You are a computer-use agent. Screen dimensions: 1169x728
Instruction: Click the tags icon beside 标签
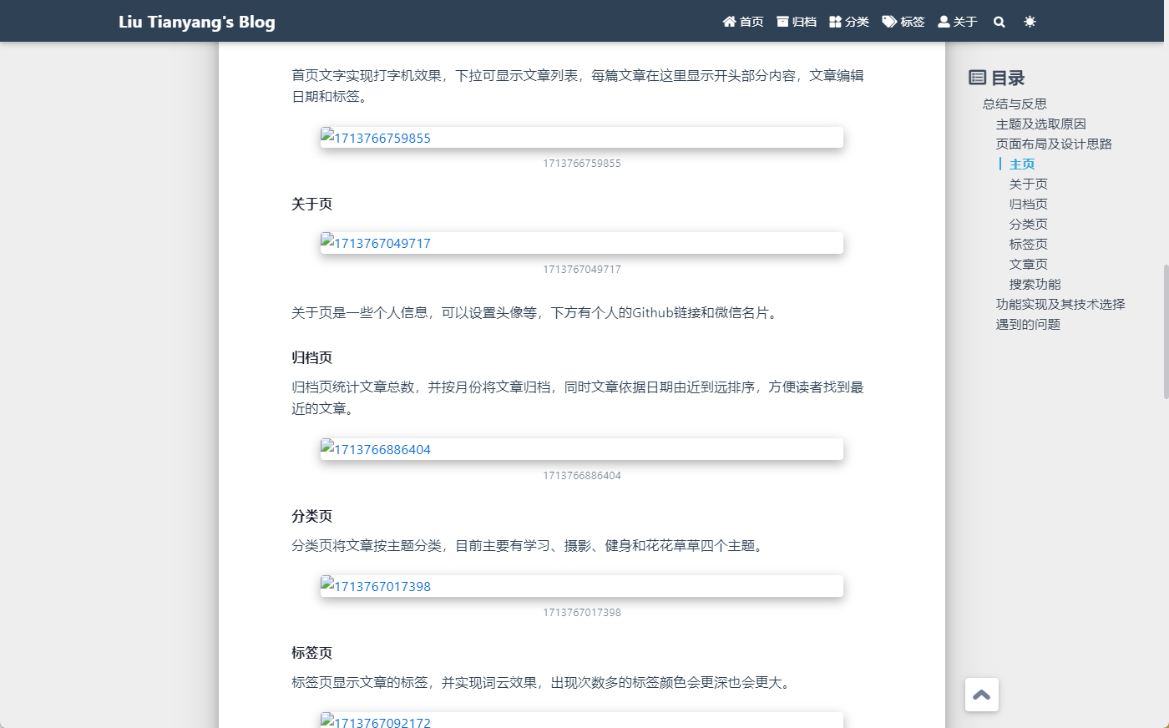pyautogui.click(x=889, y=22)
